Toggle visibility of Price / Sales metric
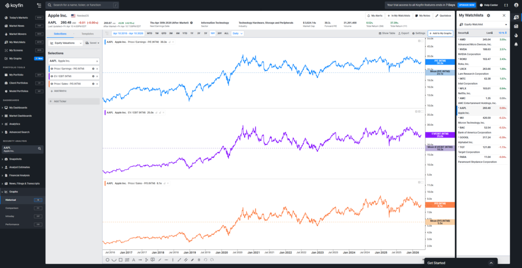Viewport: 522px width, 268px height. 52,84
